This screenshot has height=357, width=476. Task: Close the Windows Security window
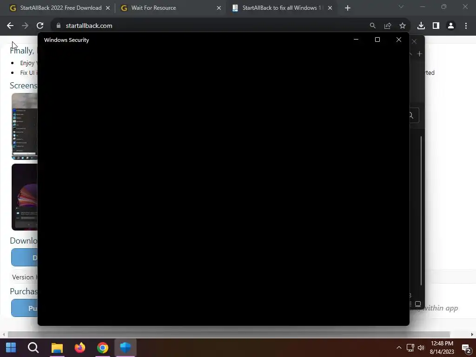pyautogui.click(x=399, y=40)
